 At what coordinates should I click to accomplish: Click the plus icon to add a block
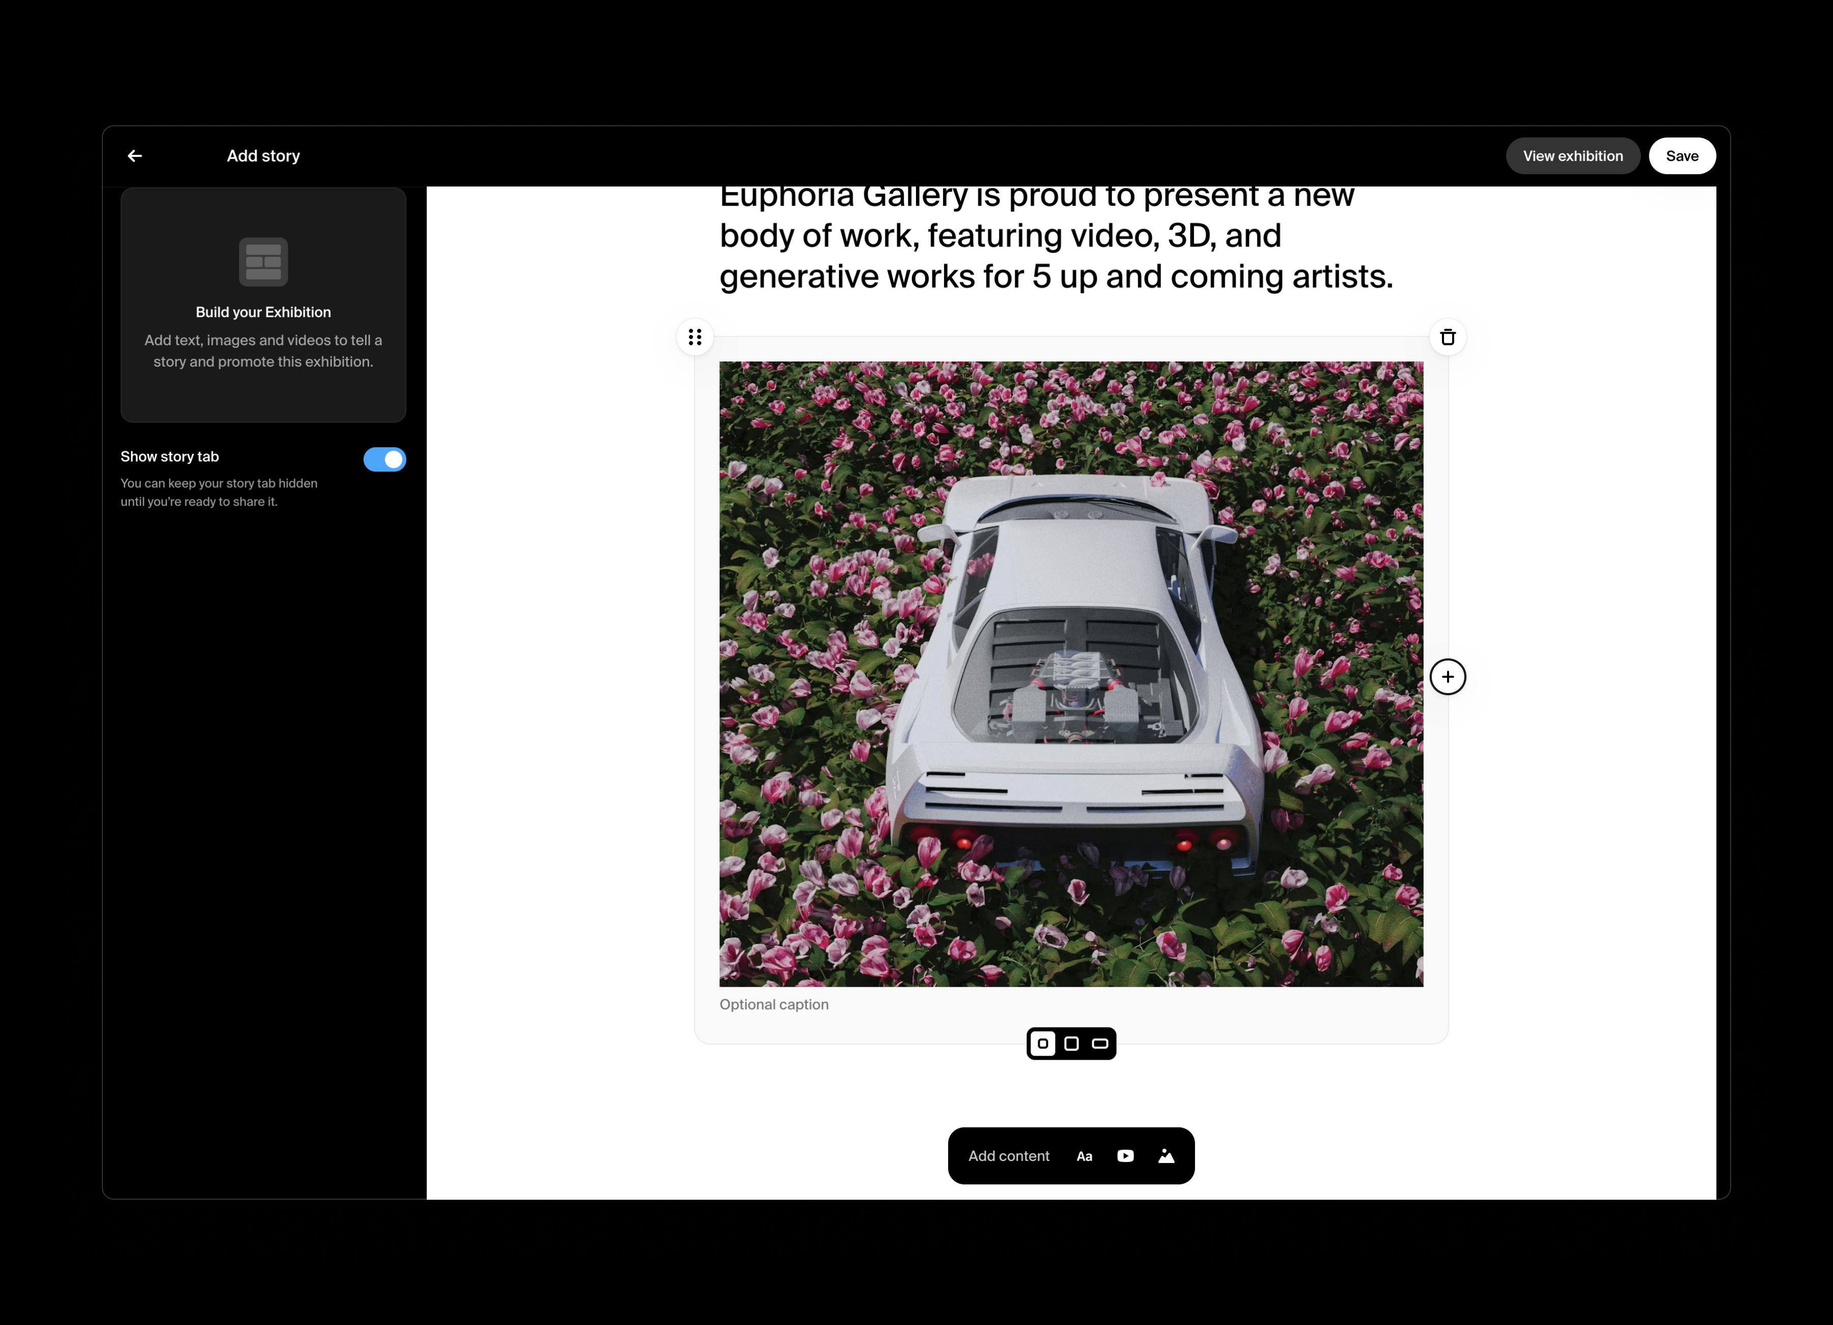point(1448,677)
